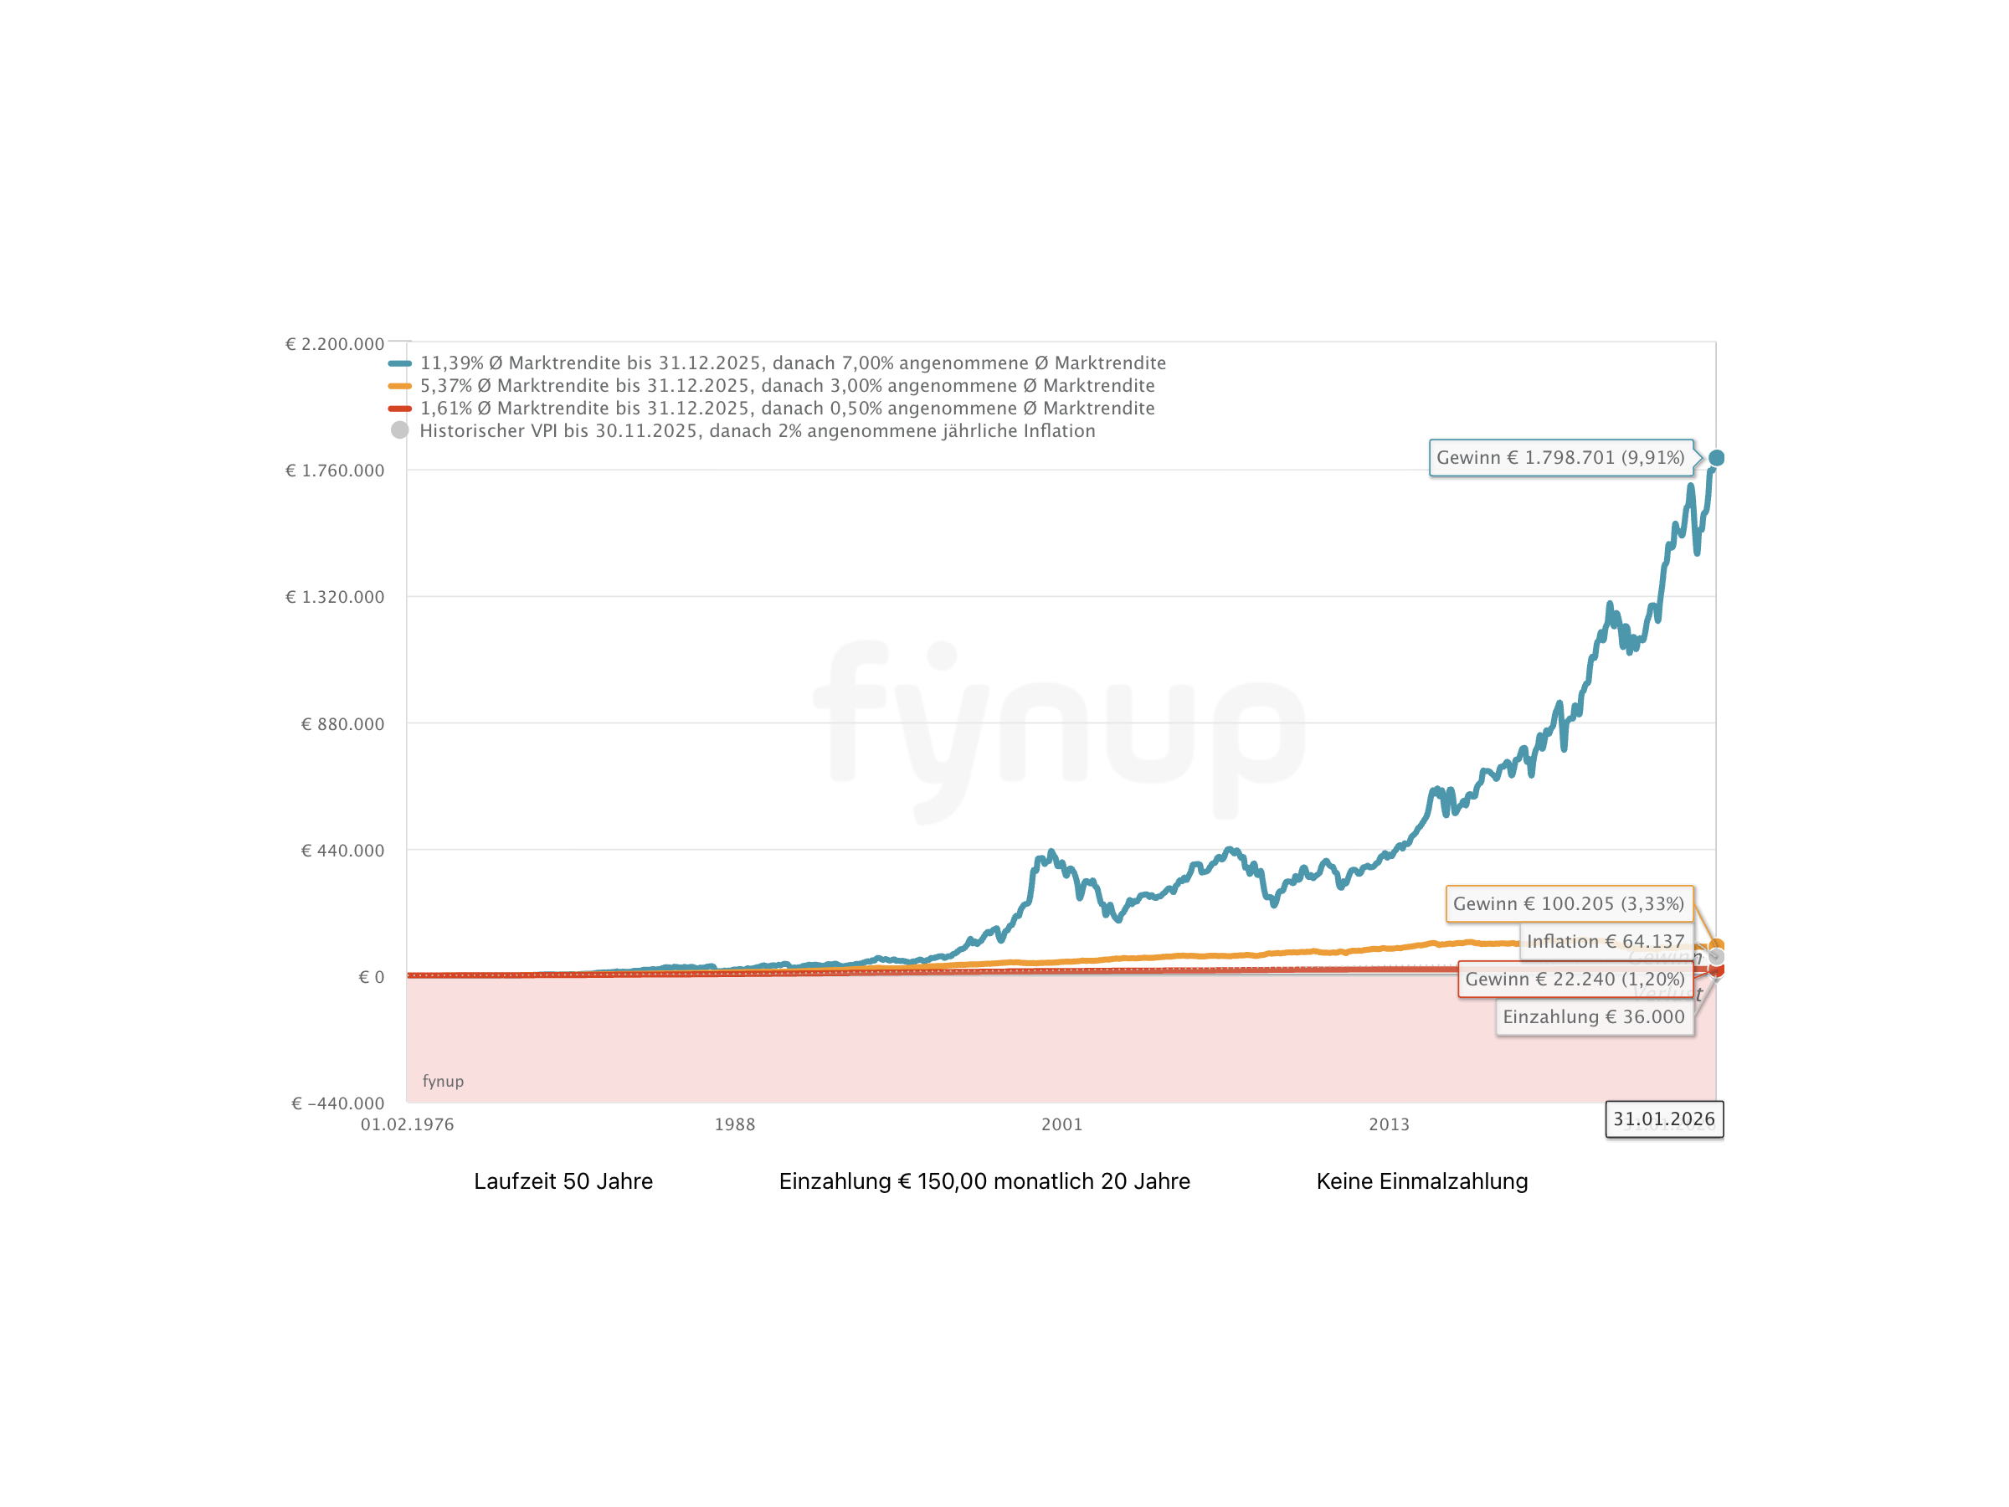Click the blue line legend icon for 11,39%
Screen dimensions: 2009x1507
[x=399, y=363]
